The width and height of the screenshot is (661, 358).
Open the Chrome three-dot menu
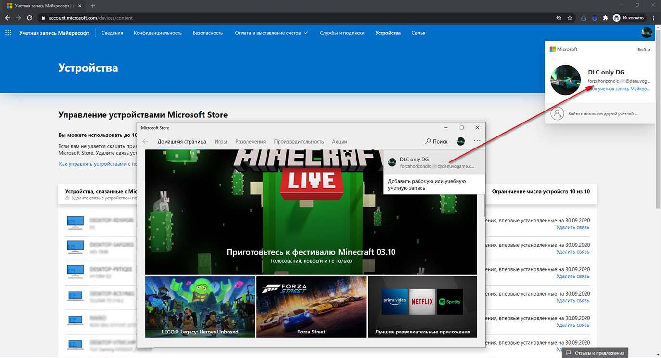tap(654, 18)
